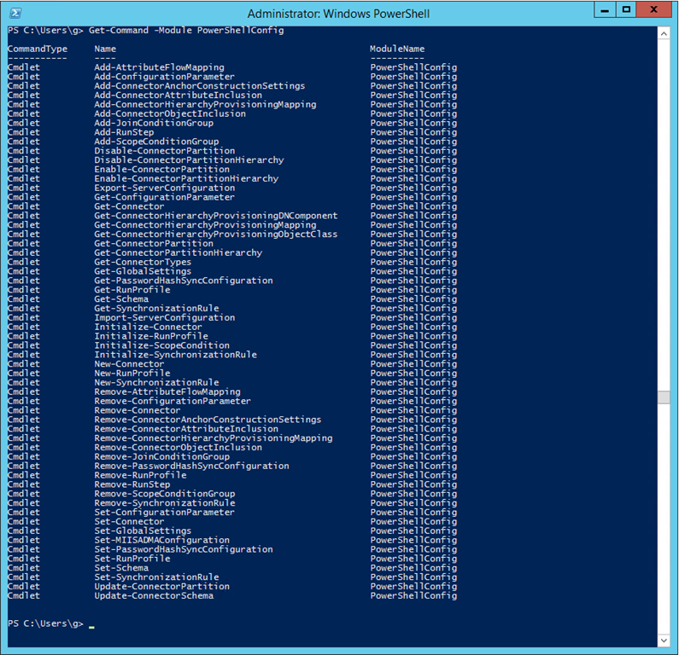Click 'Initialize-RunProfile' cmdlet name
The height and width of the screenshot is (655, 679).
pos(151,337)
